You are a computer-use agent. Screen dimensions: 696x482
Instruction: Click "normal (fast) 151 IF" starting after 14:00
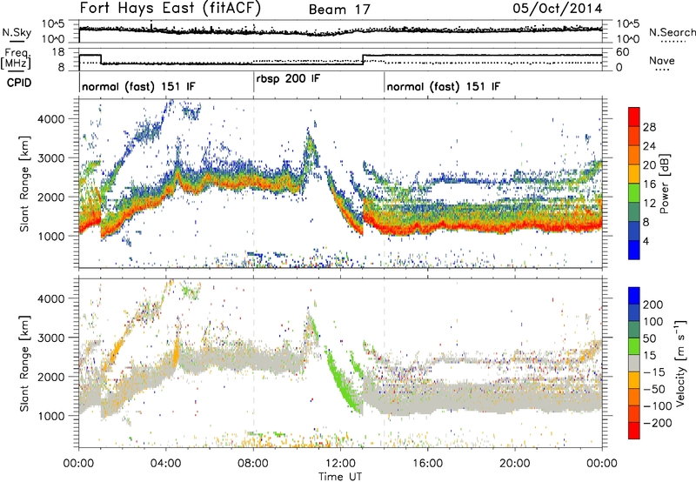tap(444, 86)
